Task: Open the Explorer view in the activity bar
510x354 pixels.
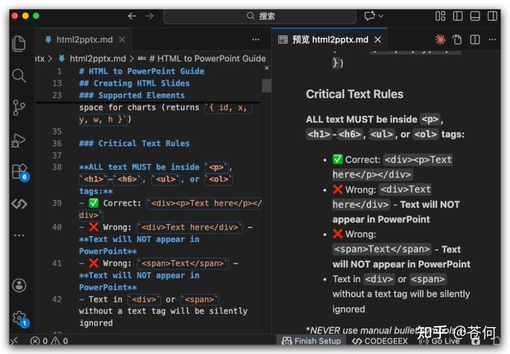Action: tap(19, 43)
